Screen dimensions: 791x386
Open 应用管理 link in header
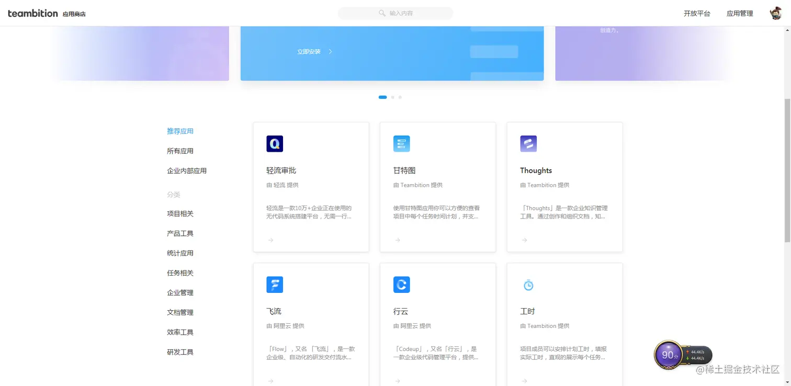point(740,14)
